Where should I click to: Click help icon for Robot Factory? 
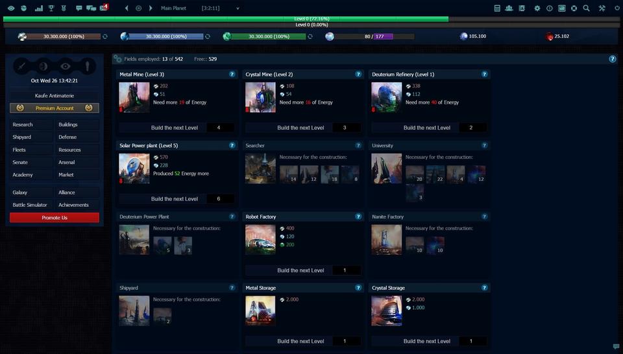tap(358, 217)
